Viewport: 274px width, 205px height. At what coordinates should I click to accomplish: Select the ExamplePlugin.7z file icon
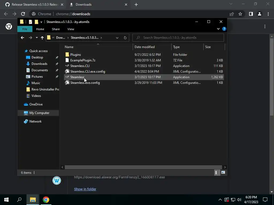67,60
